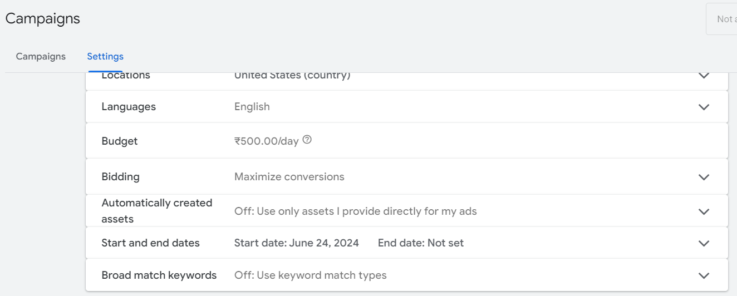Click the help icon beside Budget amount
Viewport: 737px width, 296px height.
(x=307, y=140)
